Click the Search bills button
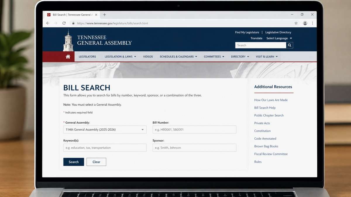The width and height of the screenshot is (351, 197). click(74, 162)
